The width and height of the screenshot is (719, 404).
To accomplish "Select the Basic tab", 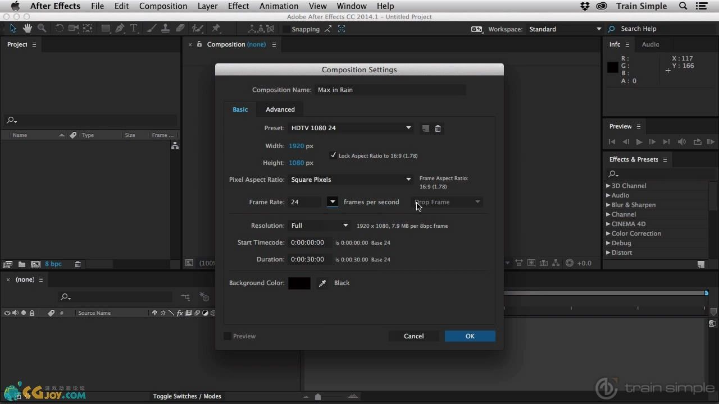I will tap(240, 109).
